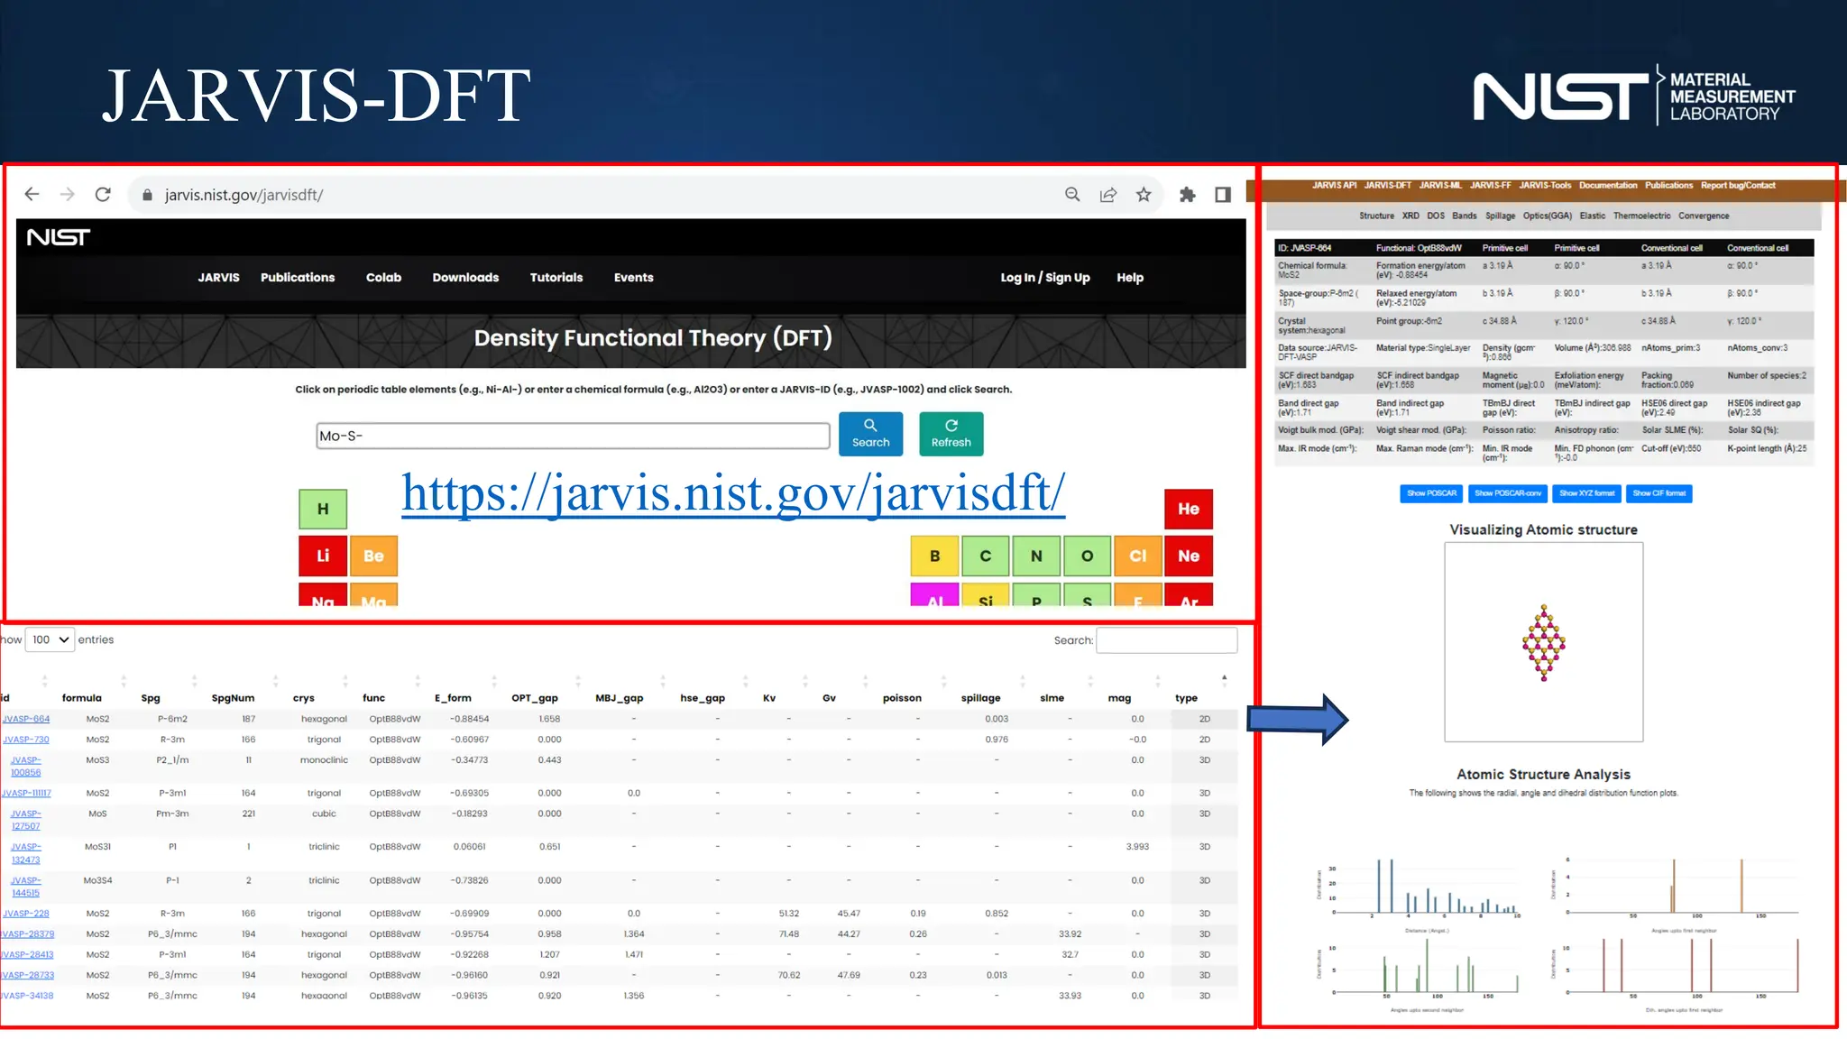1847x1039 pixels.
Task: Select beryllium (Be) element tile
Action: 373,556
